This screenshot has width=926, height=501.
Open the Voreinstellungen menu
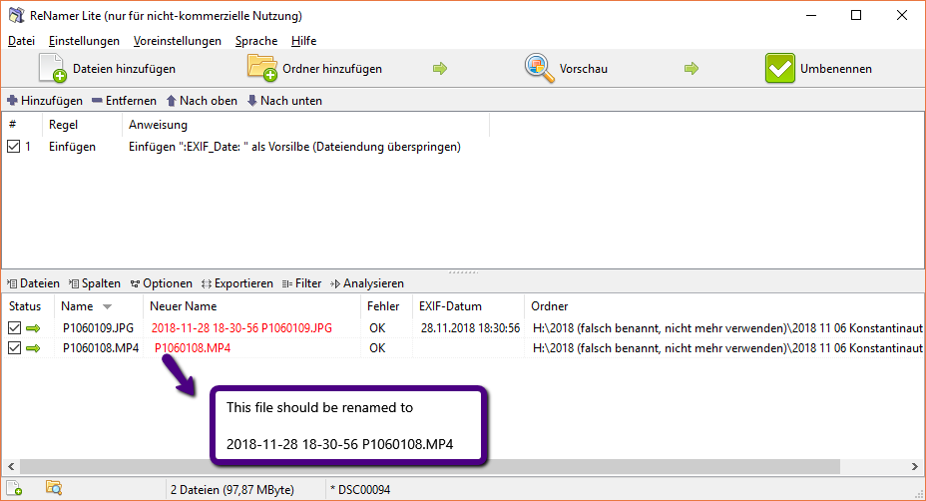click(x=178, y=41)
